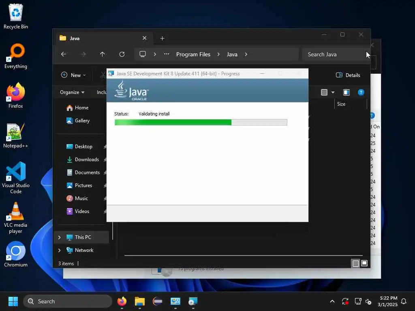Viewport: 415px width, 311px height.
Task: Open the clock and date display
Action: 388,301
